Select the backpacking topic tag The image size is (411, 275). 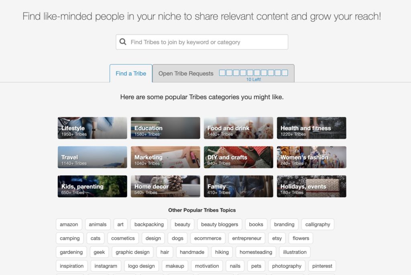149,224
